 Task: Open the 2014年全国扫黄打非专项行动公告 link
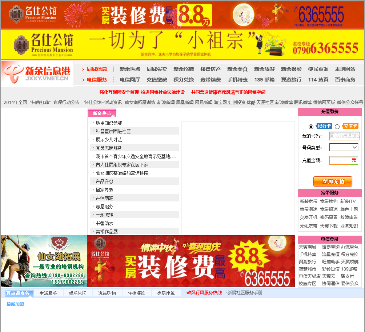point(41,103)
